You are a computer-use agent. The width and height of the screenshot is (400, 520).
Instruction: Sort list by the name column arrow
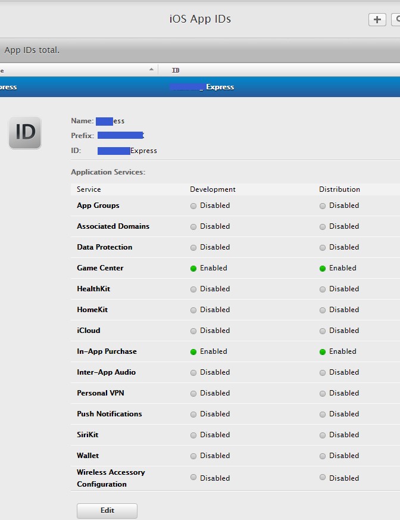click(151, 70)
